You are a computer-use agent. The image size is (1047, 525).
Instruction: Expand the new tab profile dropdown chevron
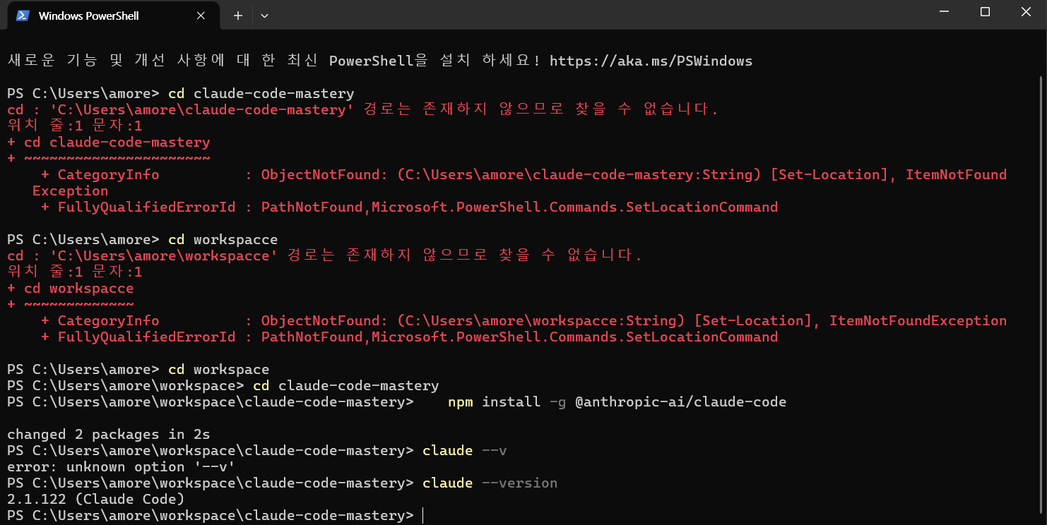(x=264, y=16)
